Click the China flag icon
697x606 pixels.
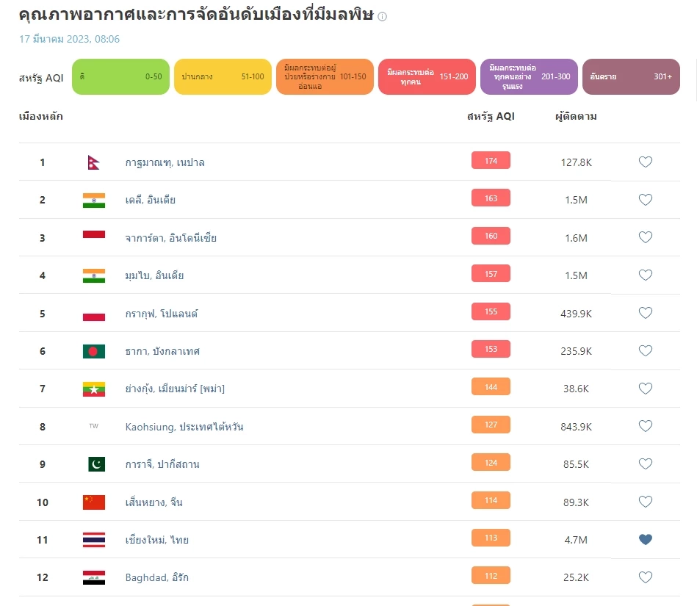click(x=93, y=502)
